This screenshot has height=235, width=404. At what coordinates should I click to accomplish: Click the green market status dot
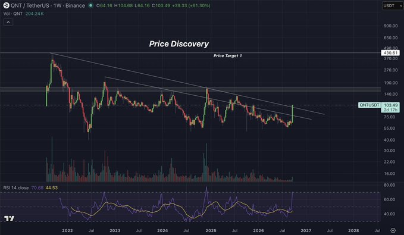click(x=90, y=5)
